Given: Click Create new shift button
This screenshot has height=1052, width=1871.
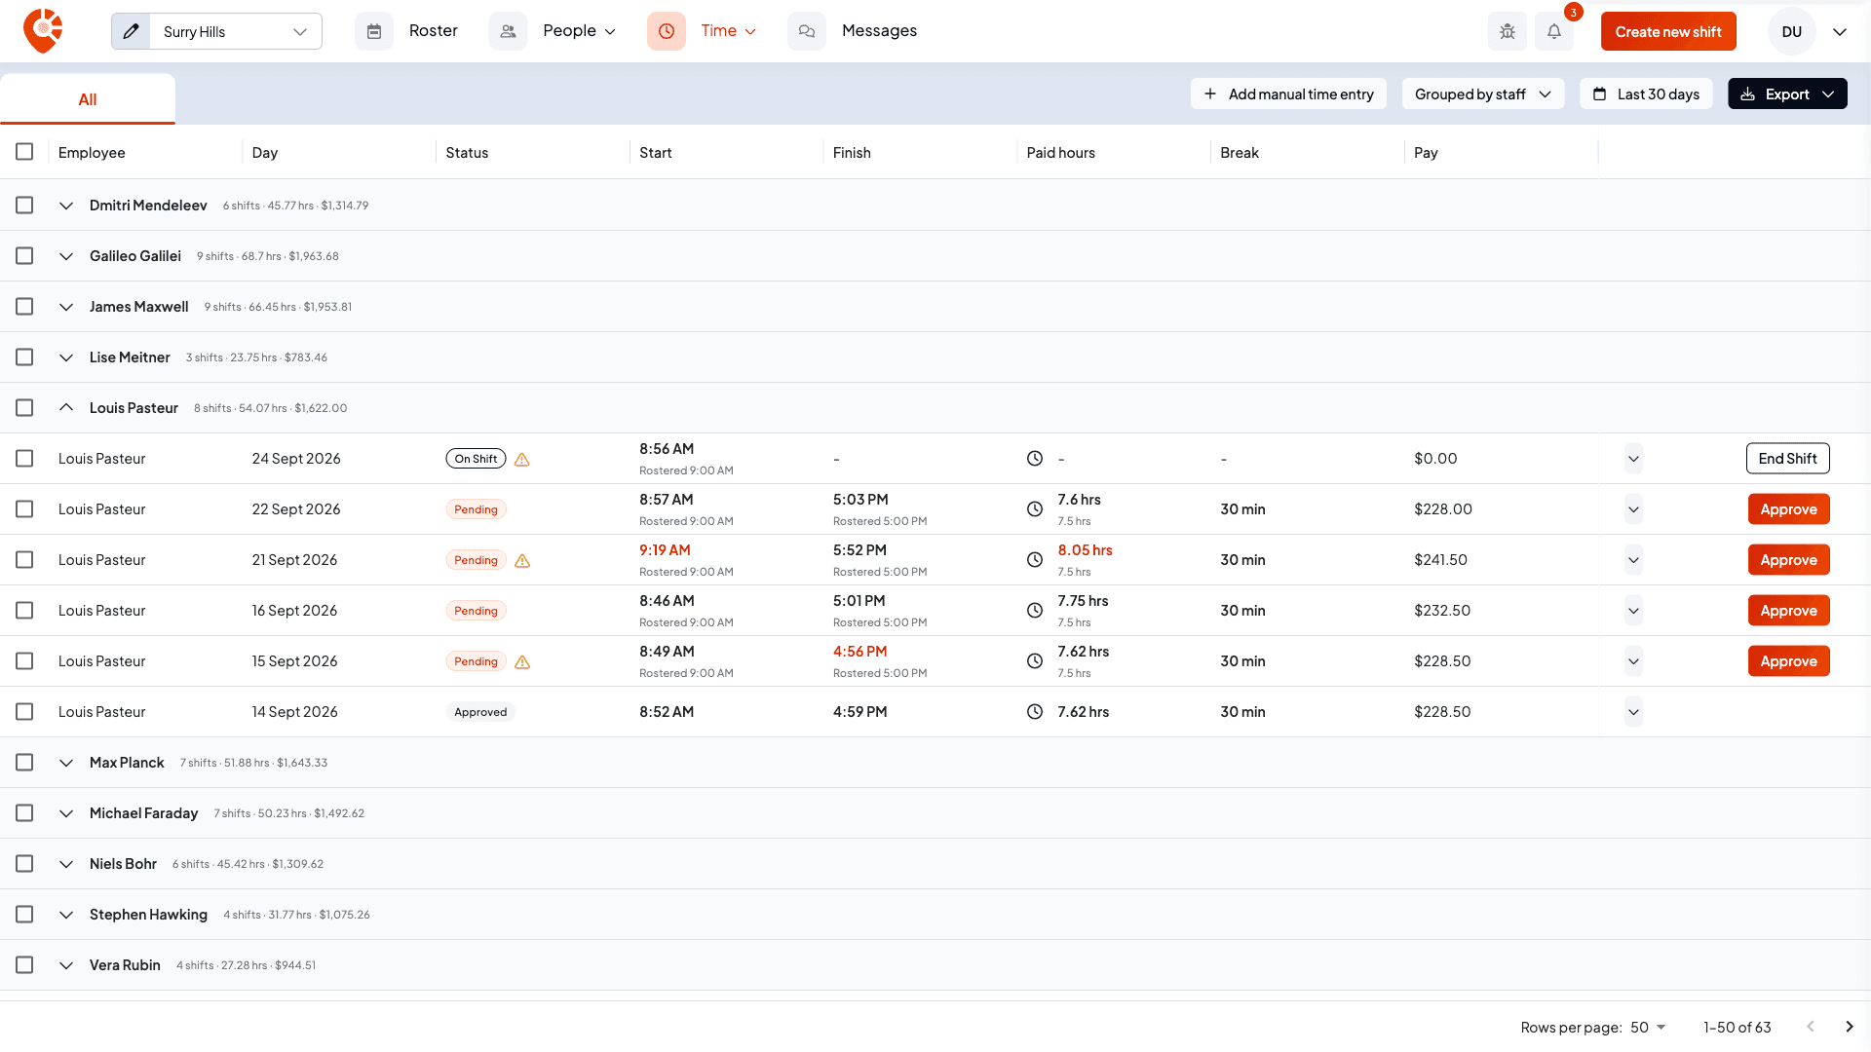Looking at the screenshot, I should coord(1667,31).
